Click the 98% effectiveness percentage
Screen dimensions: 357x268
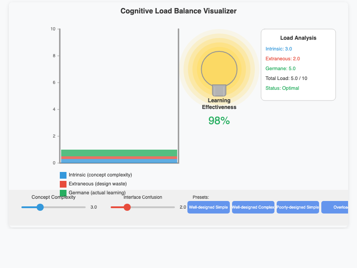coord(219,120)
